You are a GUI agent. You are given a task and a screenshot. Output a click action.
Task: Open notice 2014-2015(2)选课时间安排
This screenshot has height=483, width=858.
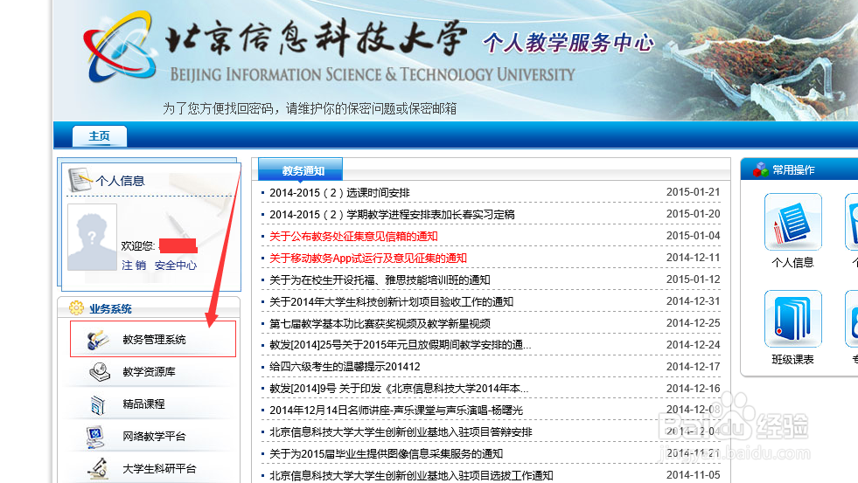pyautogui.click(x=340, y=193)
